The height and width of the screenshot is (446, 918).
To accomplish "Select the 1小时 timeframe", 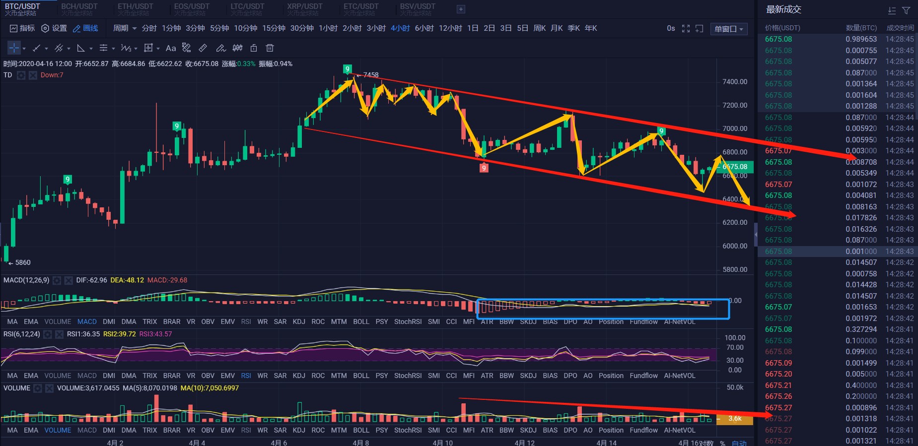I will [x=328, y=28].
